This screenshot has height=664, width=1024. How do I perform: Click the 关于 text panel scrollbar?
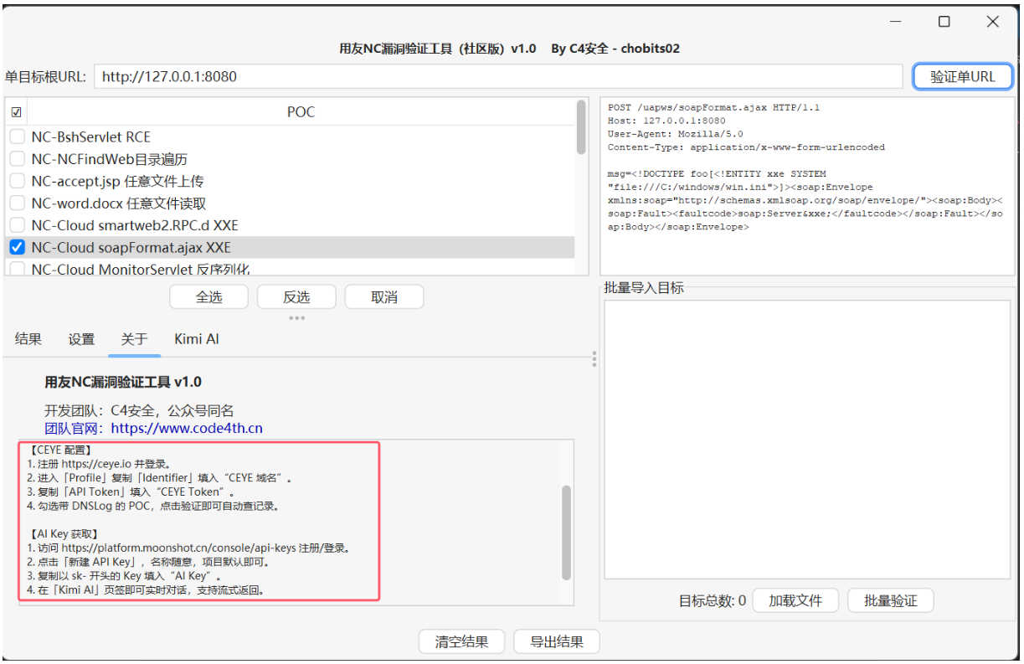coord(567,533)
